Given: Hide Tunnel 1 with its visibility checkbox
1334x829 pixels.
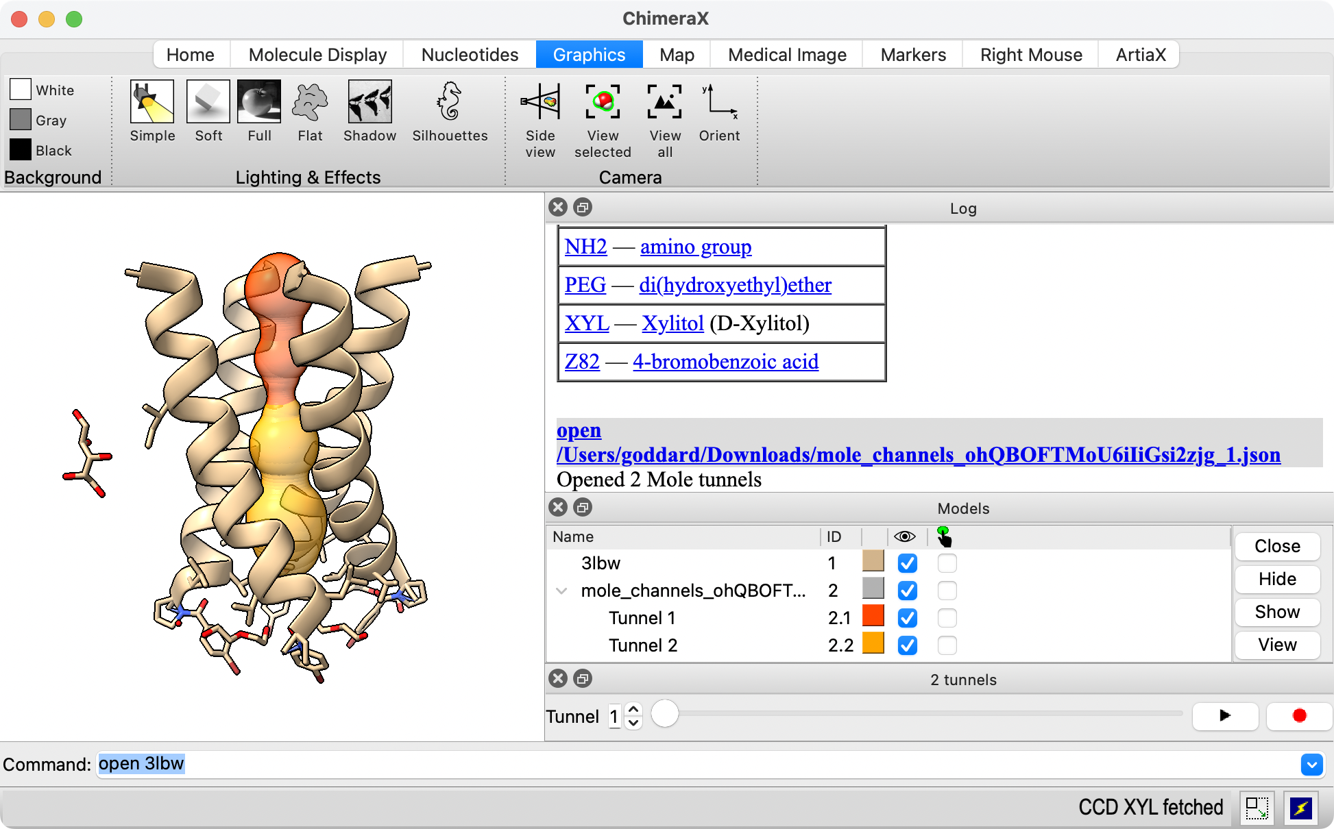Looking at the screenshot, I should 907,618.
